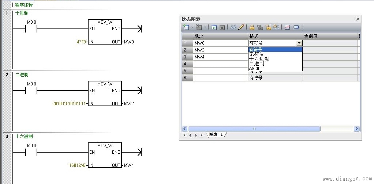Click the single read glasses icon
This screenshot has width=374, height=184.
point(233,27)
